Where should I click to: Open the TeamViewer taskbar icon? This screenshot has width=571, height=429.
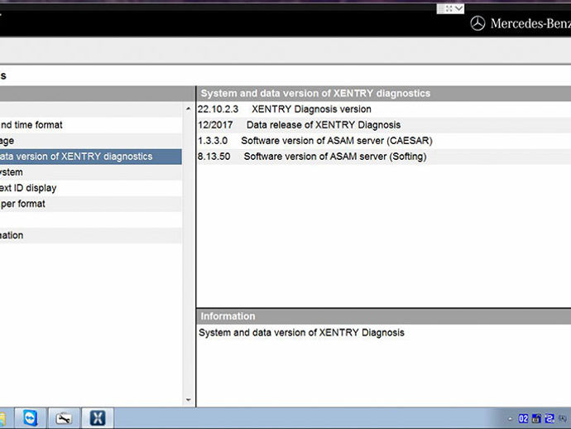coord(31,417)
